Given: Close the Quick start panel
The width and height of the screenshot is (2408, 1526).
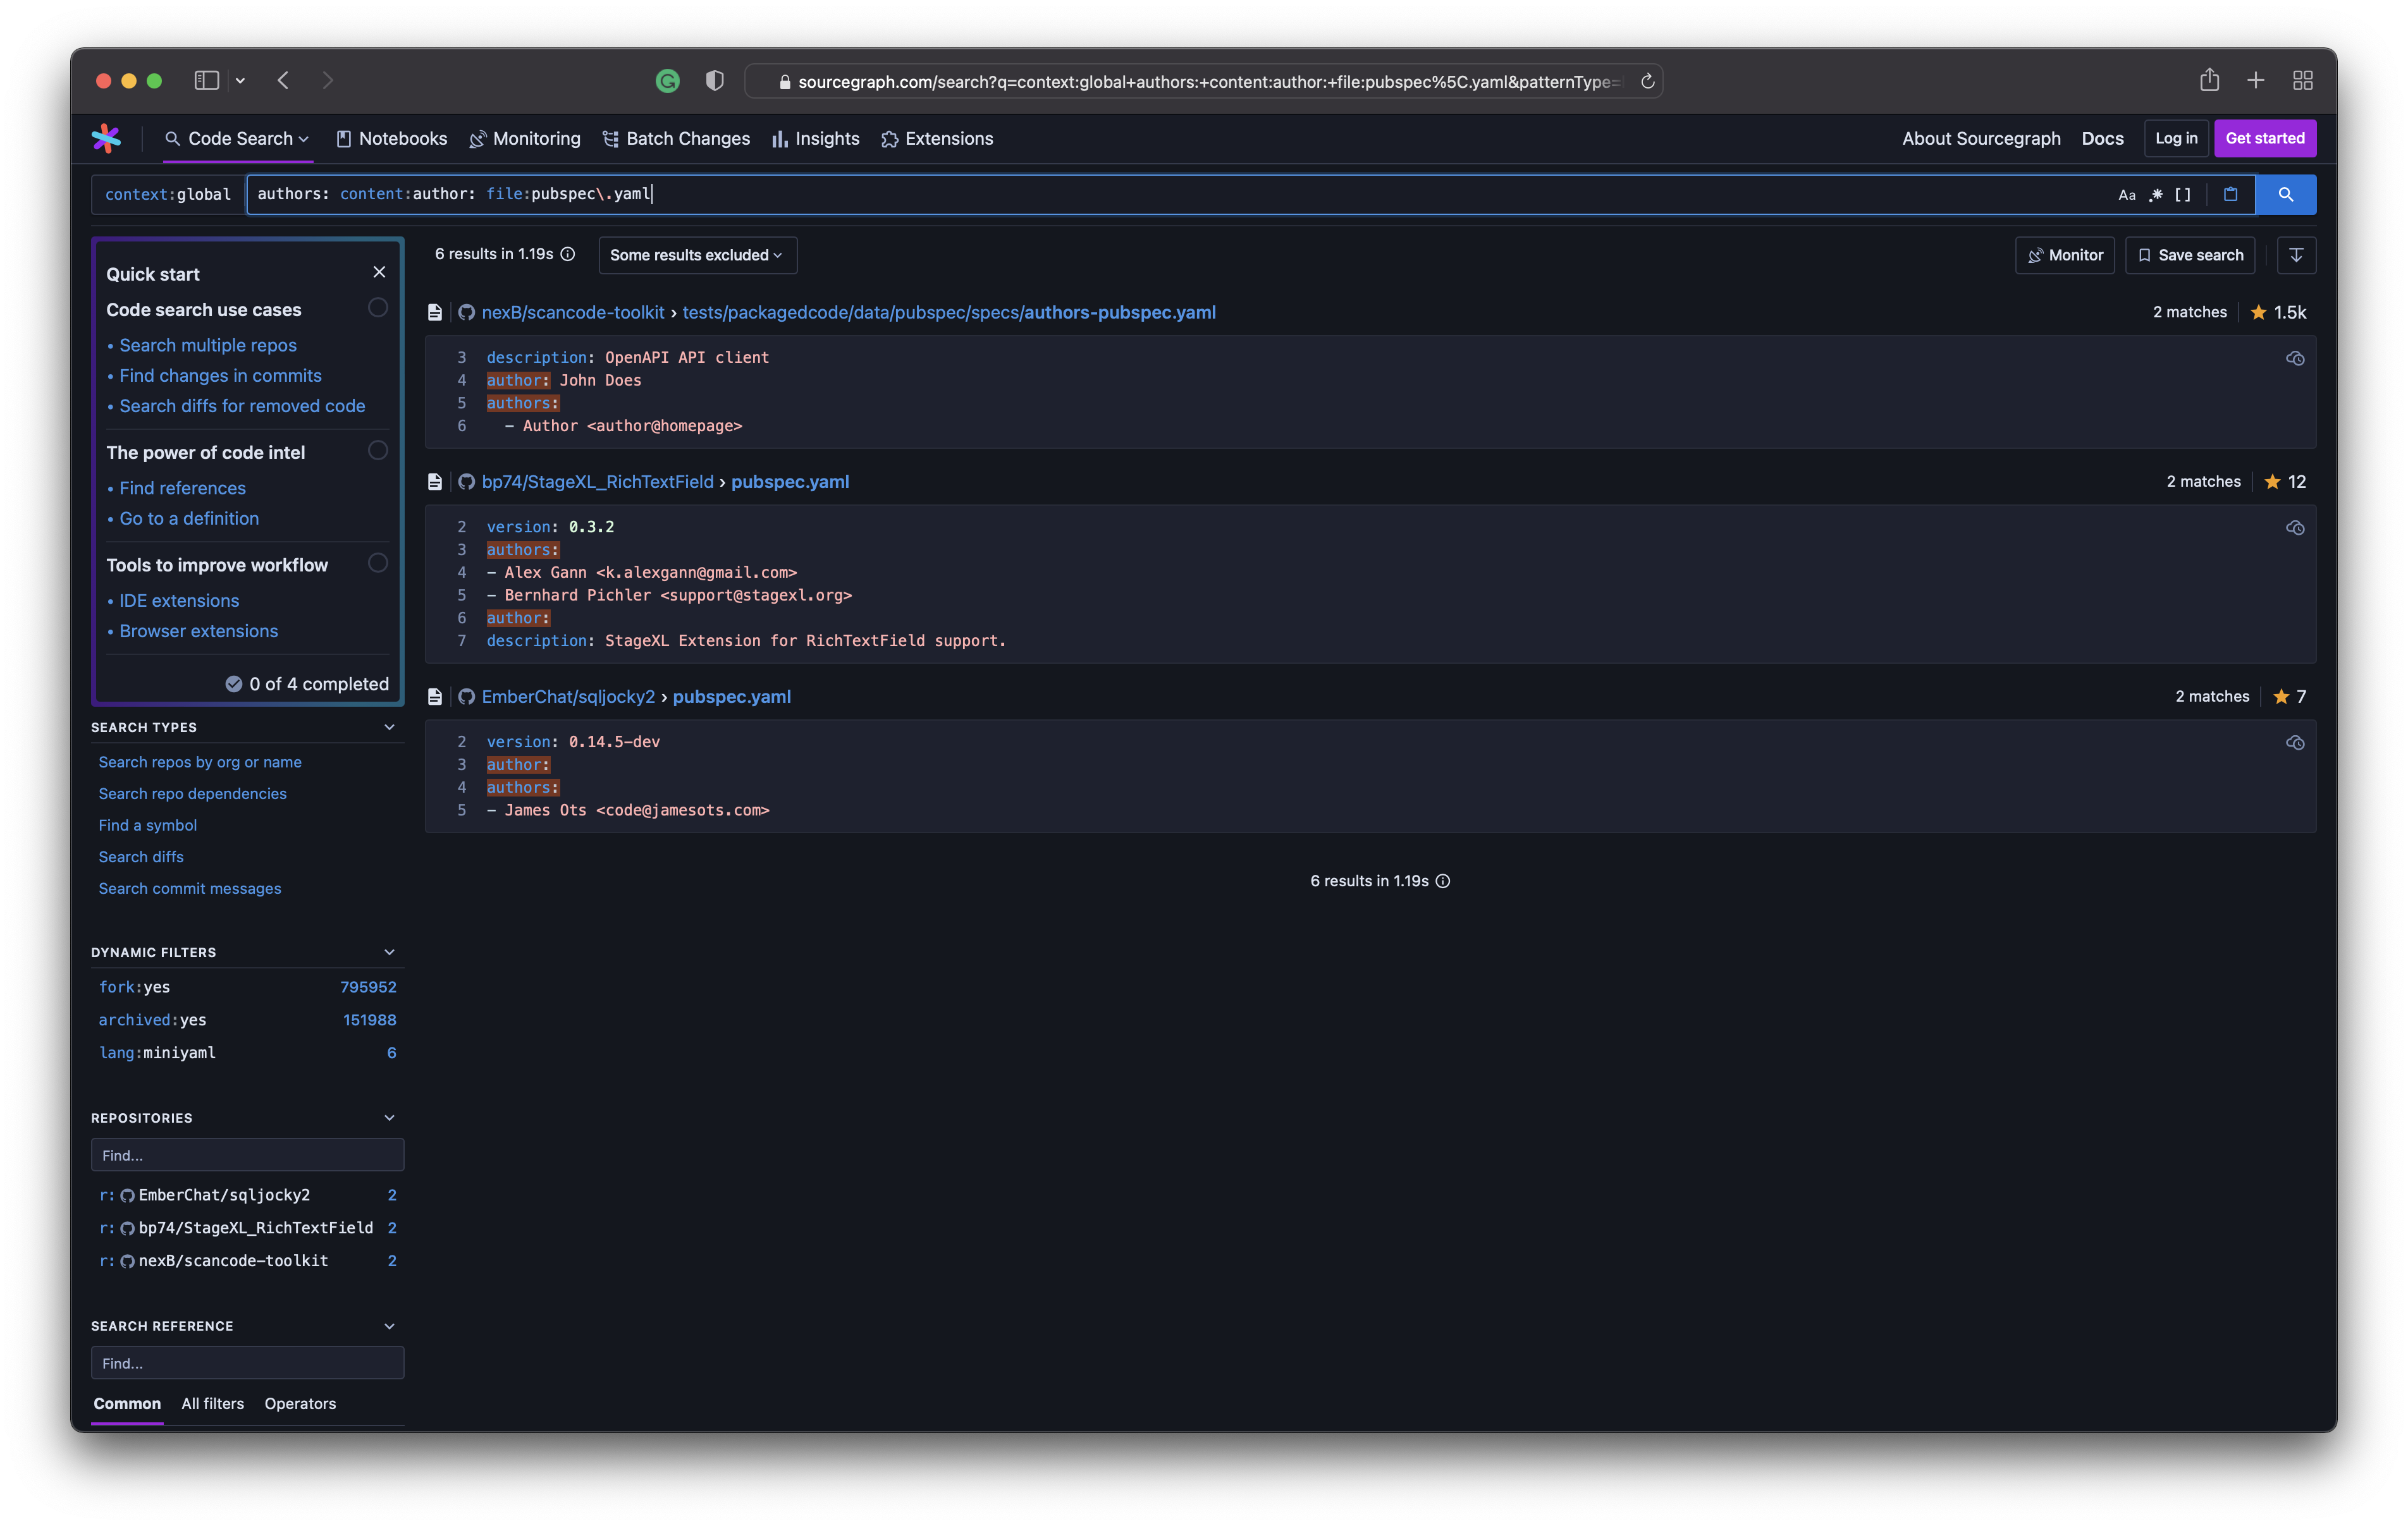Looking at the screenshot, I should 379,272.
